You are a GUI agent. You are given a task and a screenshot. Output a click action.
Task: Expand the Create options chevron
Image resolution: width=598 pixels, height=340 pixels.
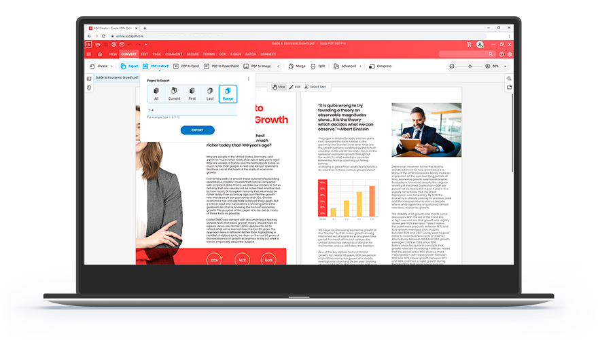click(111, 66)
